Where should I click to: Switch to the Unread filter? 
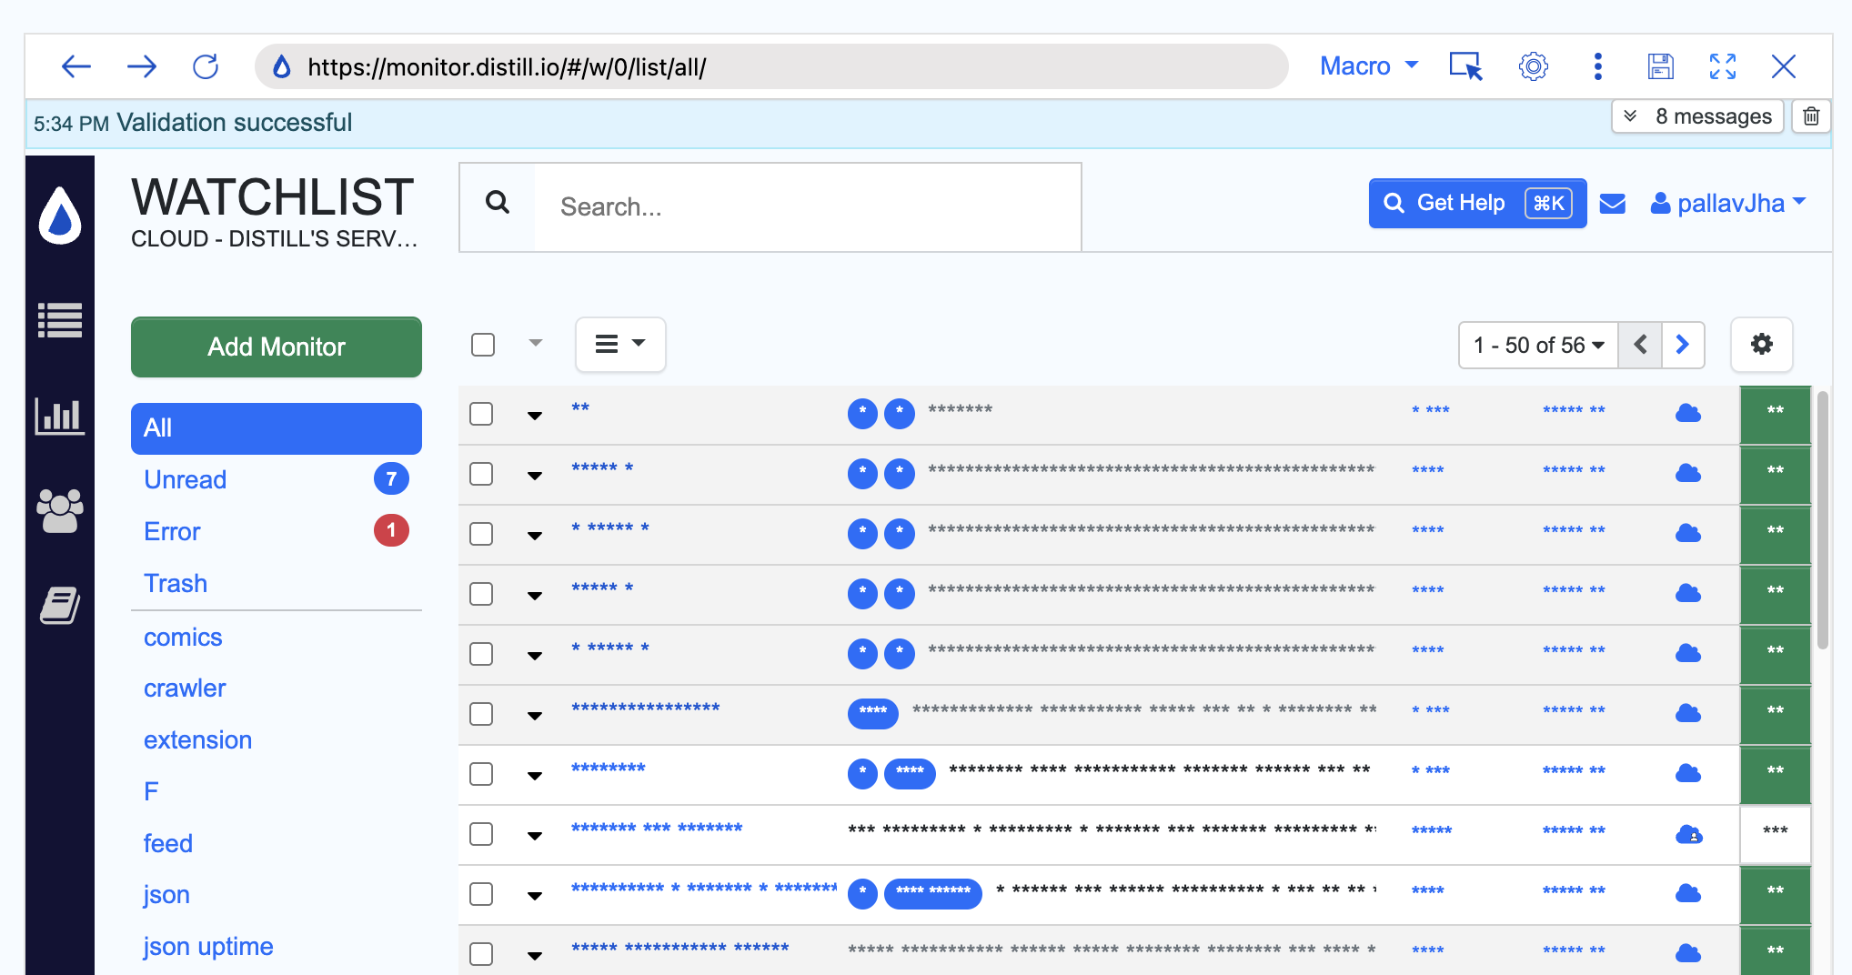(185, 479)
